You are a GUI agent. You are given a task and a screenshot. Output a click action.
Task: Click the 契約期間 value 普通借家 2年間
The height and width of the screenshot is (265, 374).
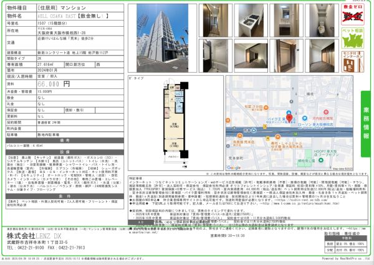click(49, 123)
